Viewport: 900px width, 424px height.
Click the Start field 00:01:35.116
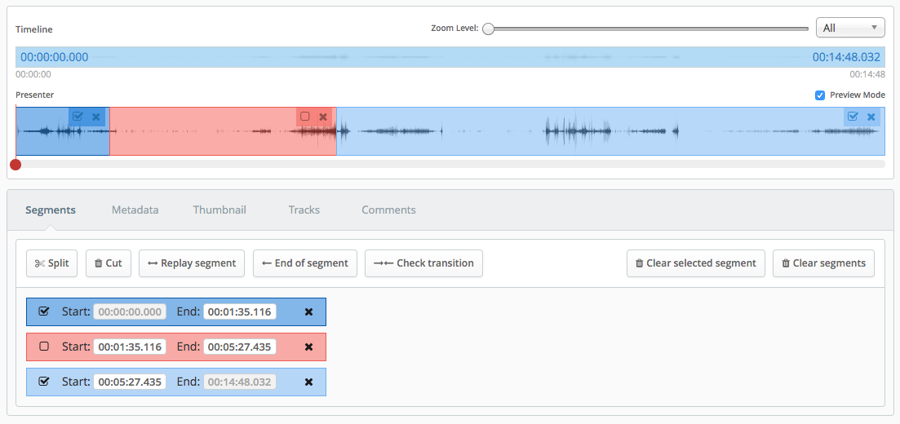pyautogui.click(x=130, y=347)
